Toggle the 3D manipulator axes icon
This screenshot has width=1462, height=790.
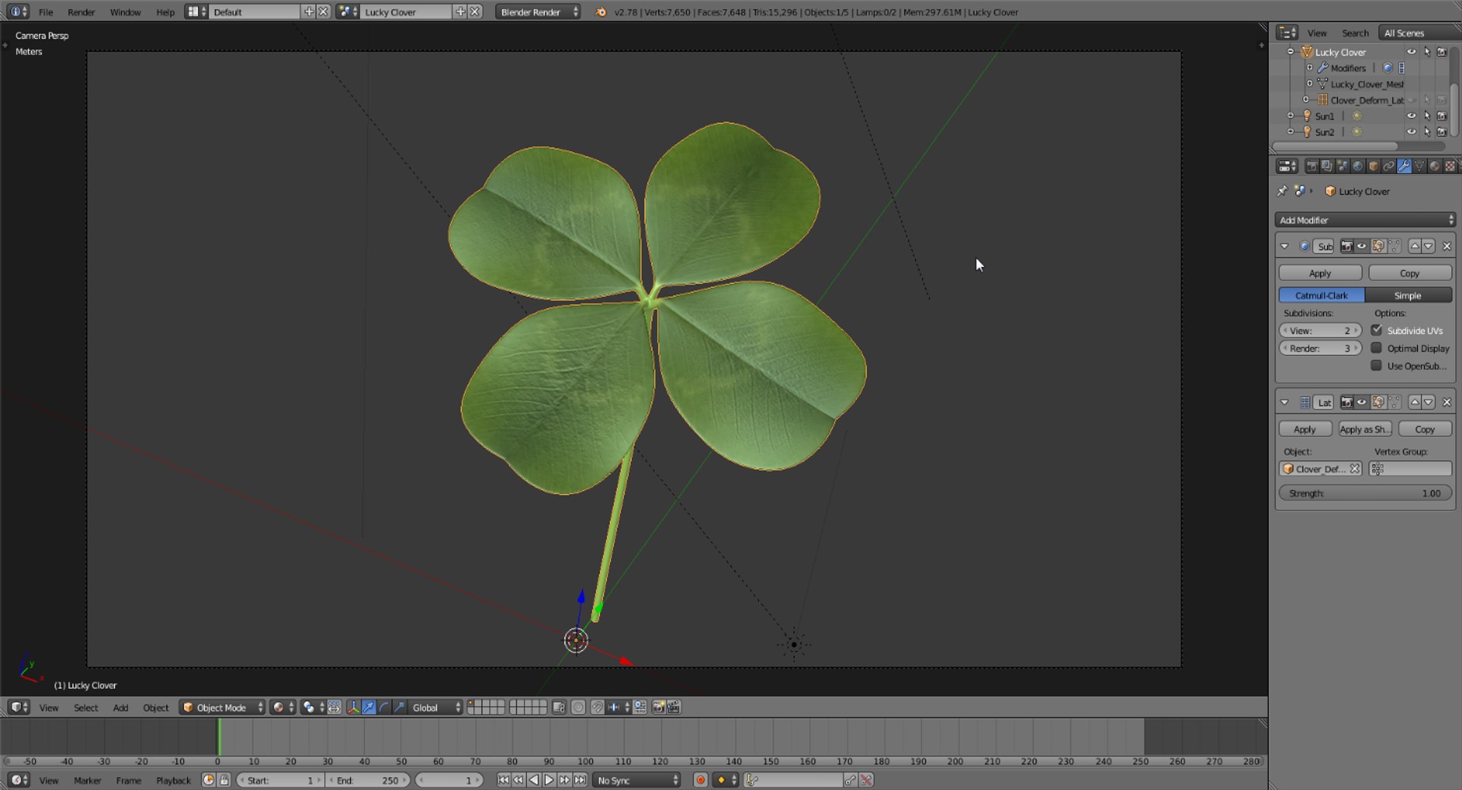pyautogui.click(x=353, y=708)
